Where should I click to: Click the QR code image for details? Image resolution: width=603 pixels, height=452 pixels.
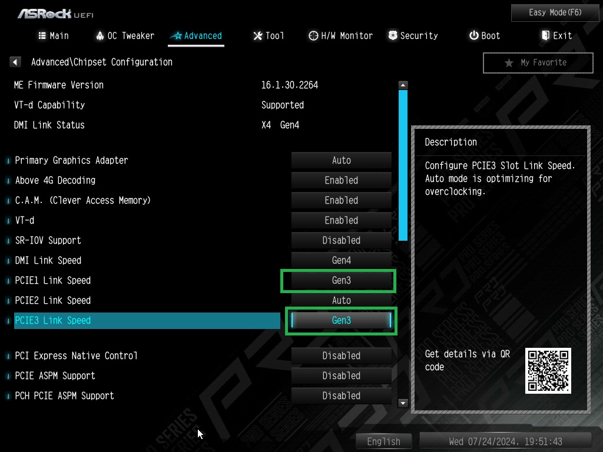548,371
